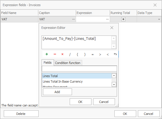
Task: Switch to the Fields tab
Action: pos(48,63)
